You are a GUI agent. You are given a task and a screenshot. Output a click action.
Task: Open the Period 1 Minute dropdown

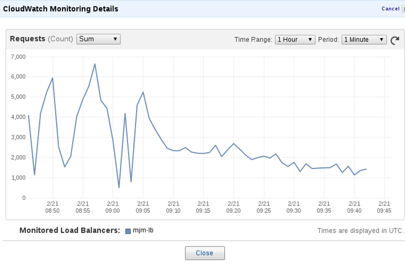click(364, 40)
